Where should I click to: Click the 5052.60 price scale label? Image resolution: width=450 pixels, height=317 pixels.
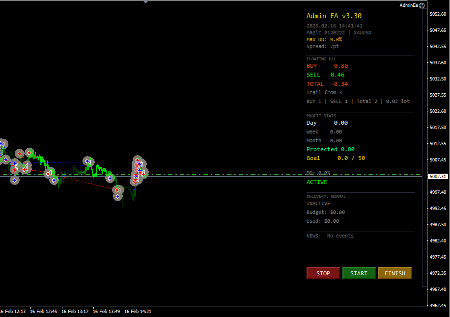click(438, 14)
